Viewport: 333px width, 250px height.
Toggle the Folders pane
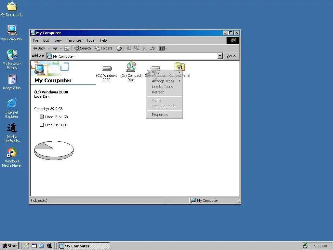tap(104, 48)
